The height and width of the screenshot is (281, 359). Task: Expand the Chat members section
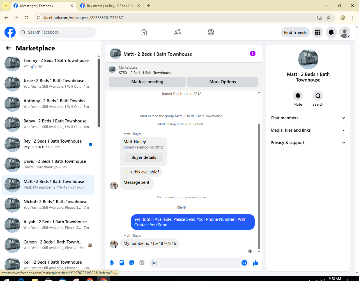(x=308, y=118)
